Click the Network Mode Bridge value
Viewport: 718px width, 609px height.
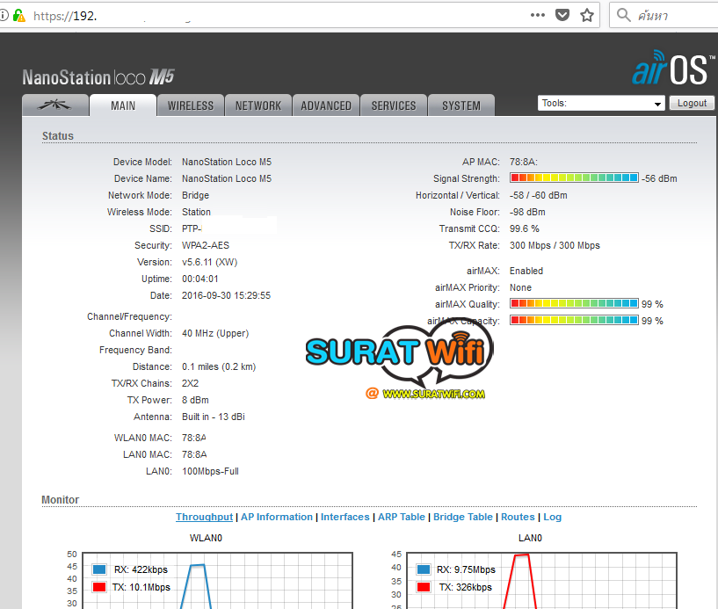tap(195, 195)
